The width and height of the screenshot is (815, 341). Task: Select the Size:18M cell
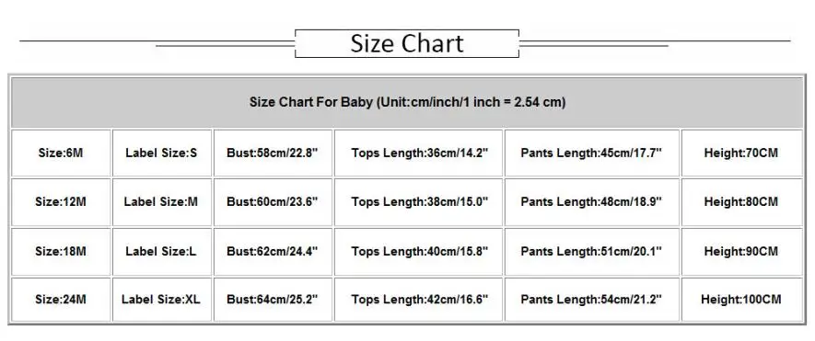point(61,252)
